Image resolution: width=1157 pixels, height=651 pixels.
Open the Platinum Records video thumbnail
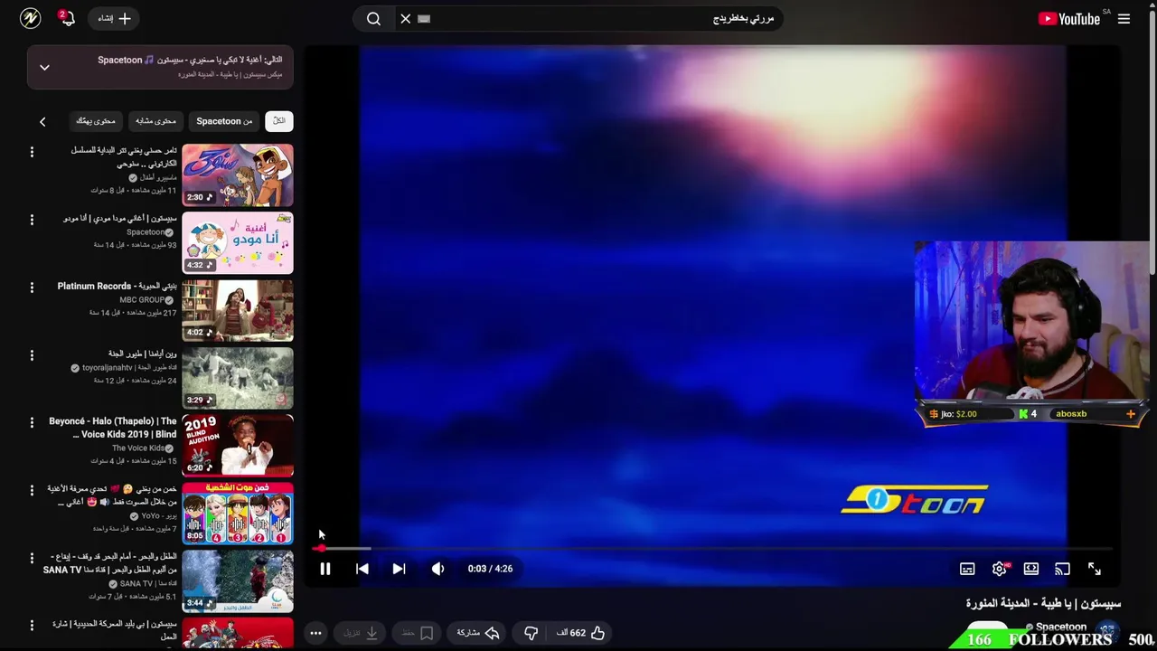click(x=238, y=310)
